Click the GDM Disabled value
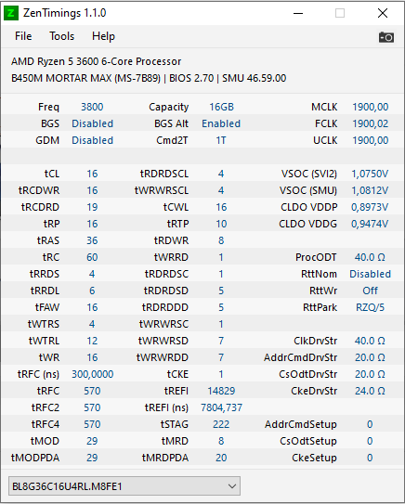The image size is (405, 504). (92, 140)
